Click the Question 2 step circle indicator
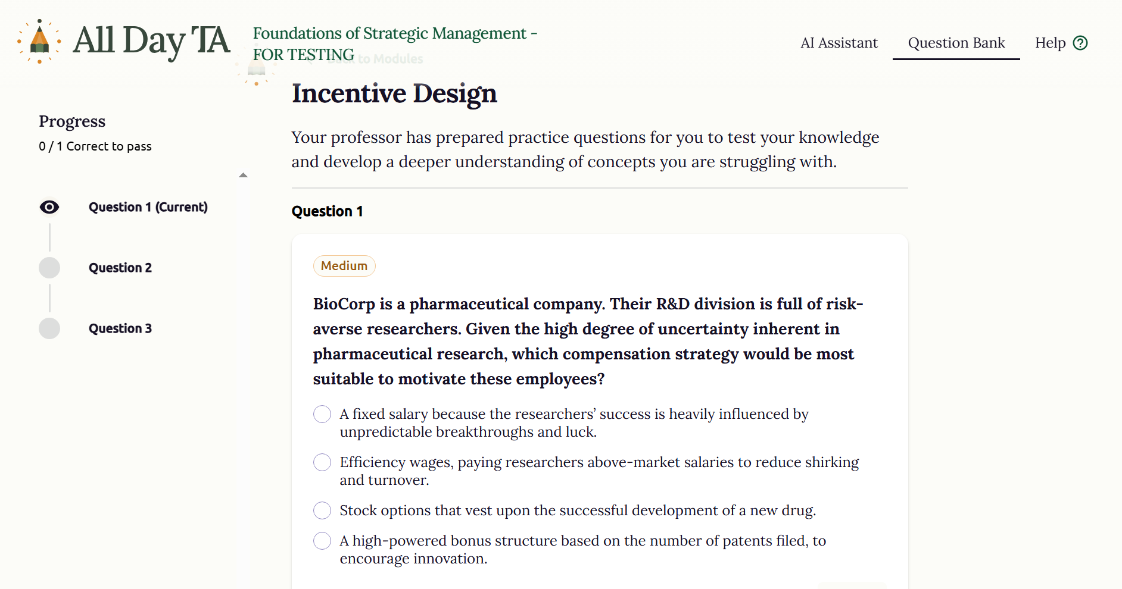The height and width of the screenshot is (589, 1122). pyautogui.click(x=49, y=268)
